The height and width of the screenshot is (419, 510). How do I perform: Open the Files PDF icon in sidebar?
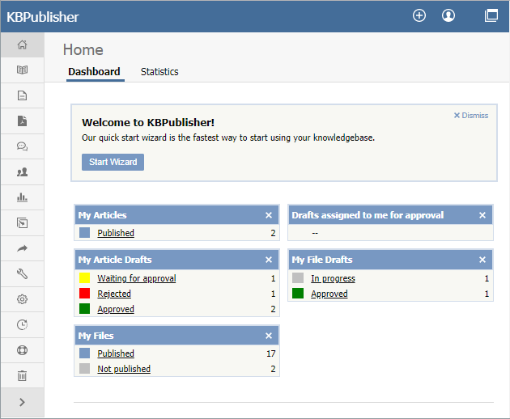(x=22, y=121)
